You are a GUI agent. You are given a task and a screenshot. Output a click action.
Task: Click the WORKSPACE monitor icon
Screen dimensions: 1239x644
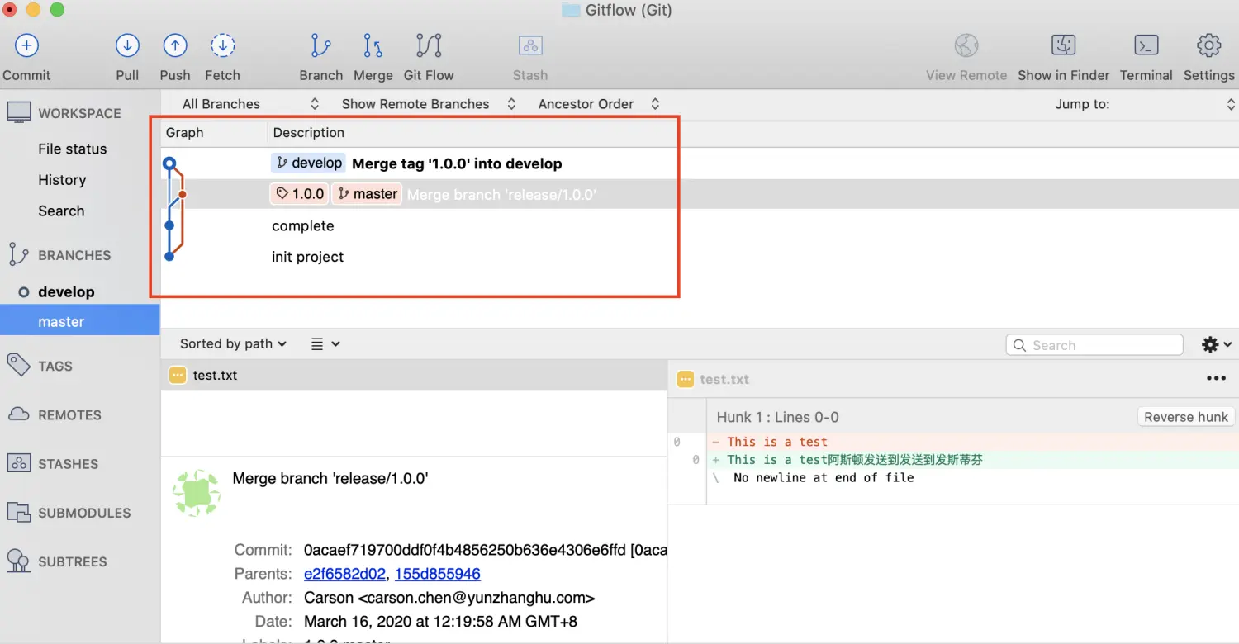pyautogui.click(x=19, y=113)
